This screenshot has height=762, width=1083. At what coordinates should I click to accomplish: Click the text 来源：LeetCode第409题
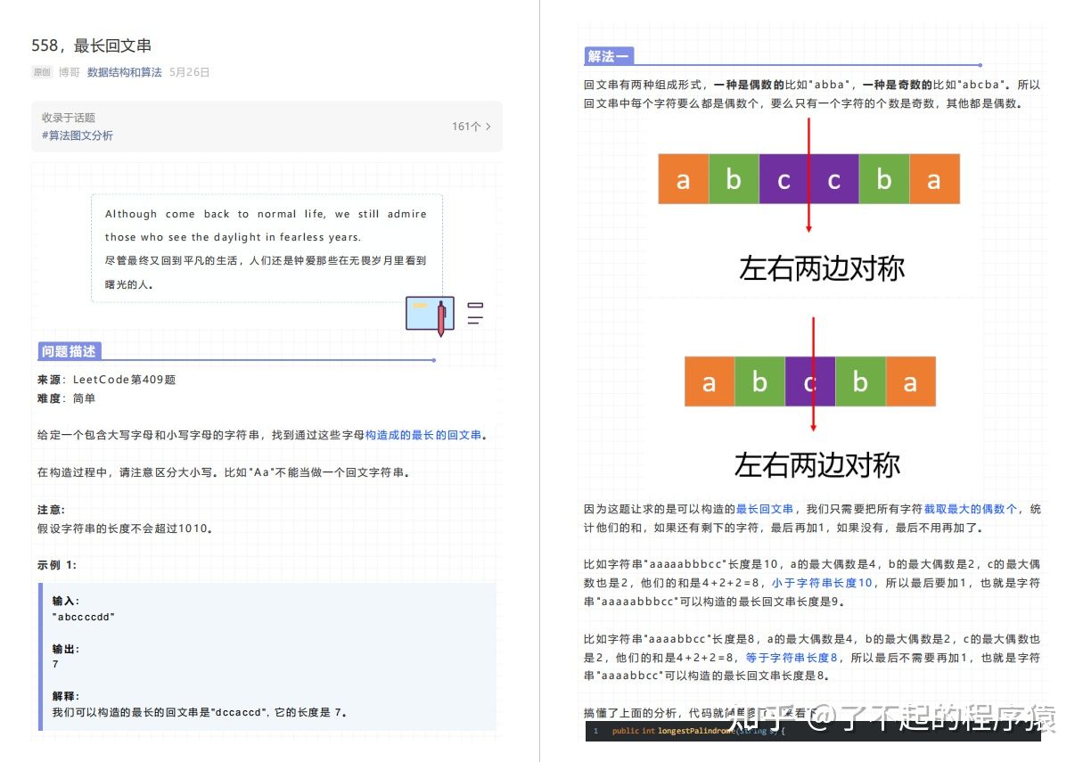[107, 380]
